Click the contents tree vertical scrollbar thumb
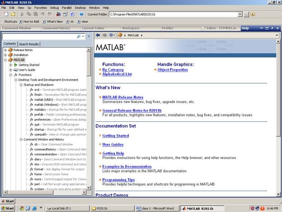This screenshot has width=282, height=212. (x=89, y=64)
